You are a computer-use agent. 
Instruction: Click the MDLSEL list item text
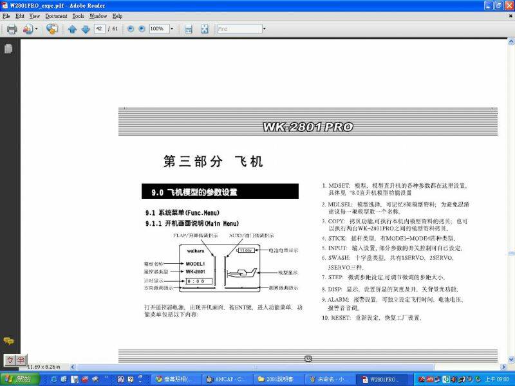pos(395,208)
